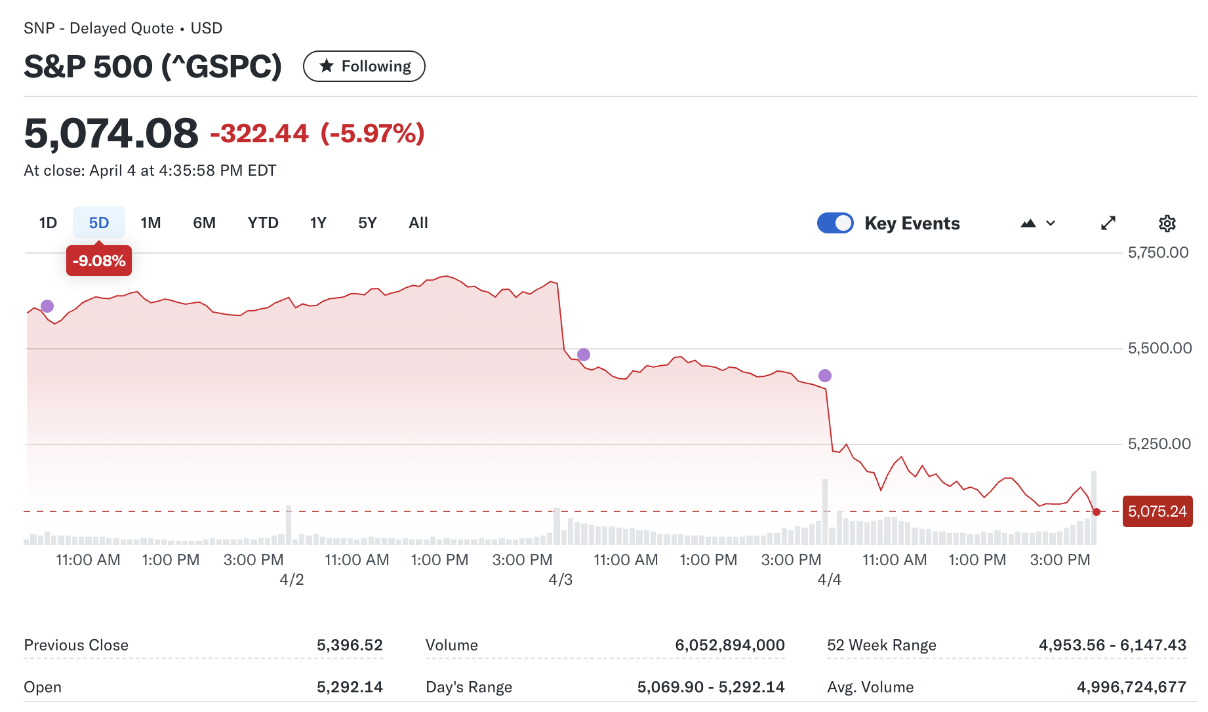Click the 5,250.00 y-axis label

(x=1159, y=444)
